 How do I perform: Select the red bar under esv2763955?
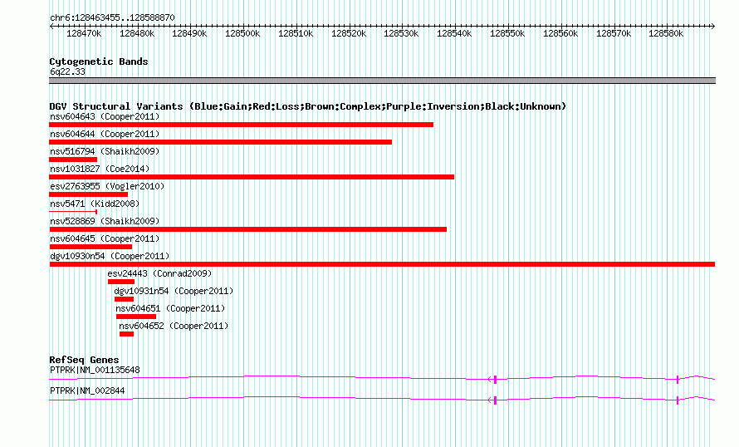click(x=89, y=194)
